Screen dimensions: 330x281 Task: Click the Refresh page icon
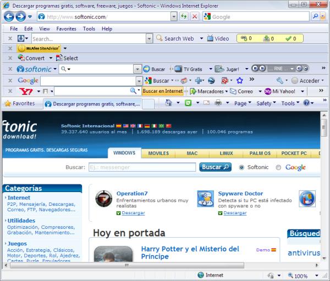click(183, 16)
